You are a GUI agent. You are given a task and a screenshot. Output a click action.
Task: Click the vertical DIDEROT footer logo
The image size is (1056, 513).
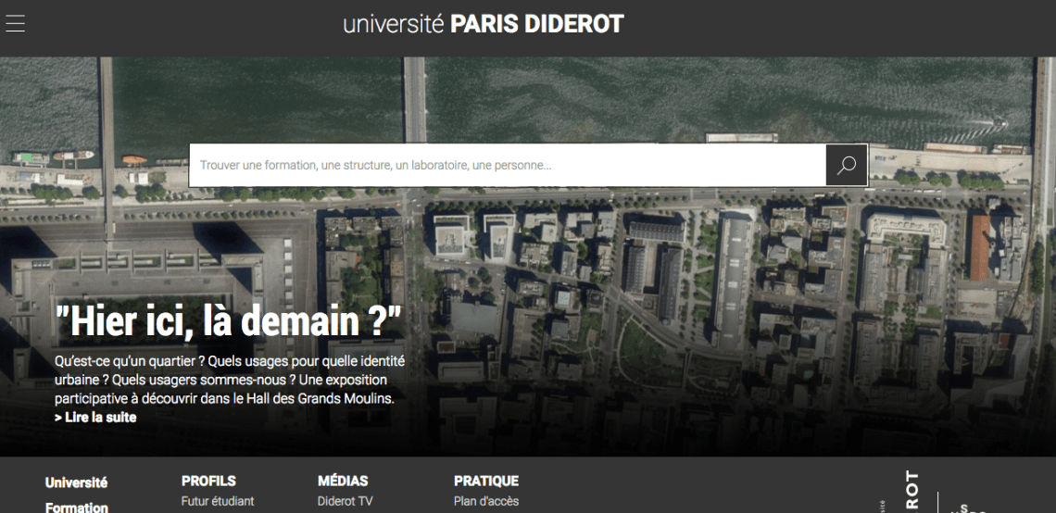click(x=911, y=491)
